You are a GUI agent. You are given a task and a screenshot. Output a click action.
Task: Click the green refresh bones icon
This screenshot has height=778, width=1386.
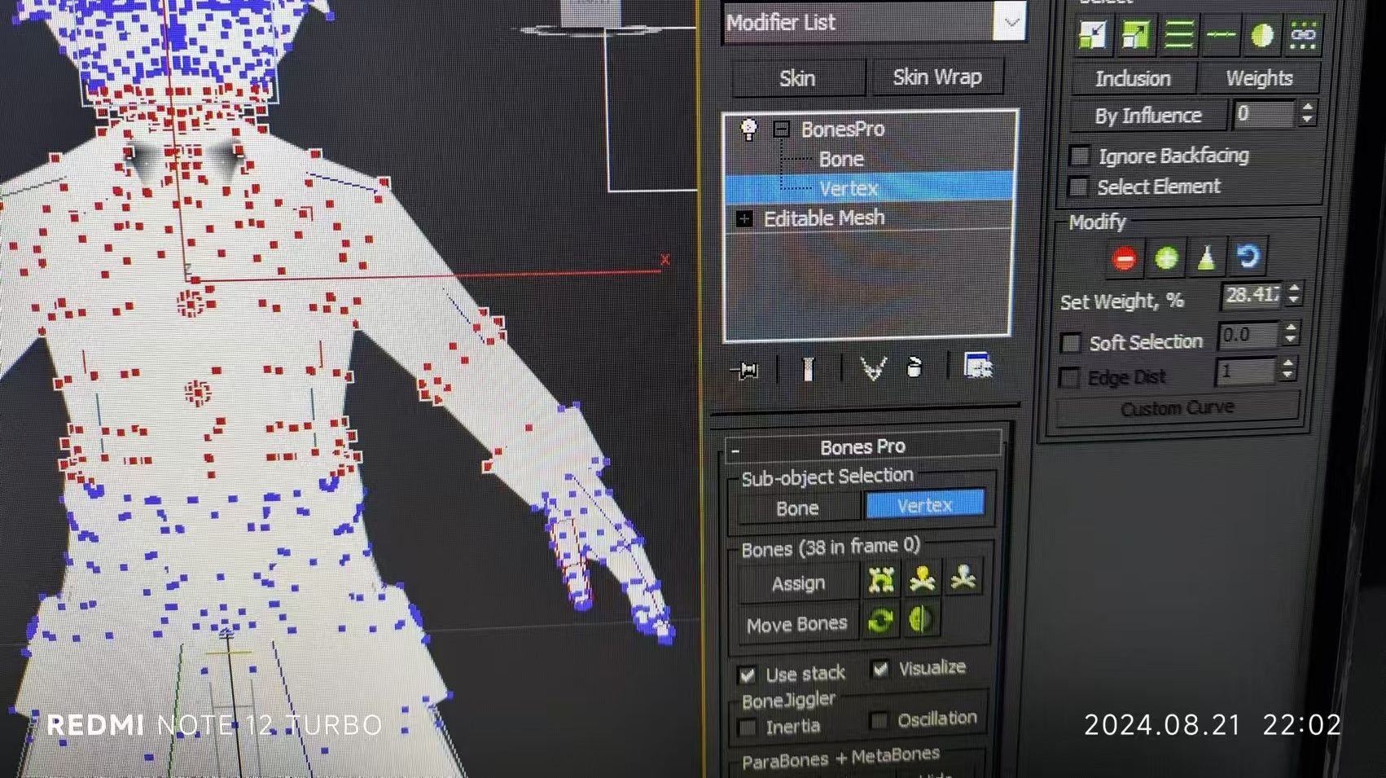(880, 621)
